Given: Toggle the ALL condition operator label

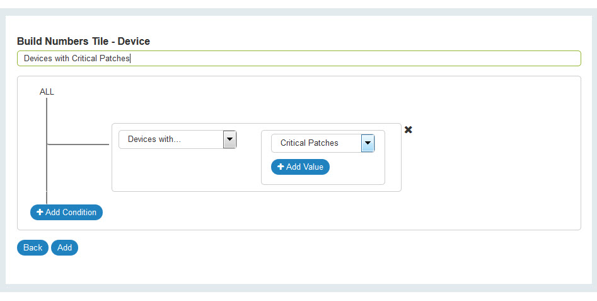Looking at the screenshot, I should tap(47, 91).
